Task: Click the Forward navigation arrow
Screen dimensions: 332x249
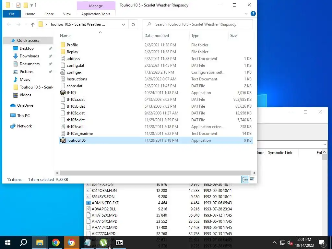Action: (x=18, y=24)
